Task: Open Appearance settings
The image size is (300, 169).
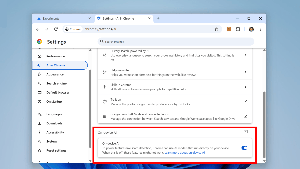Action: pyautogui.click(x=60, y=74)
